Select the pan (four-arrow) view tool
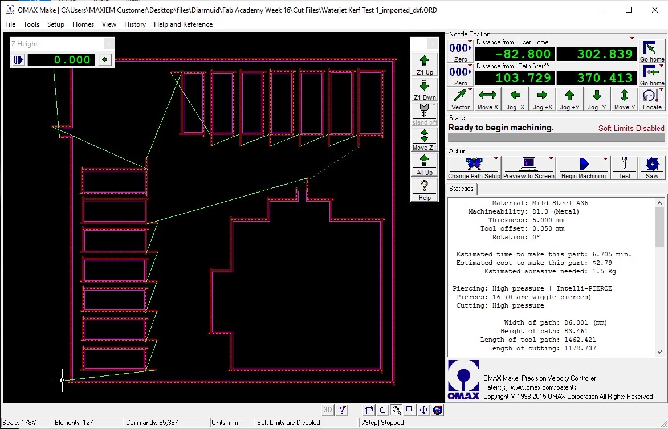Image resolution: width=668 pixels, height=429 pixels. pyautogui.click(x=423, y=410)
